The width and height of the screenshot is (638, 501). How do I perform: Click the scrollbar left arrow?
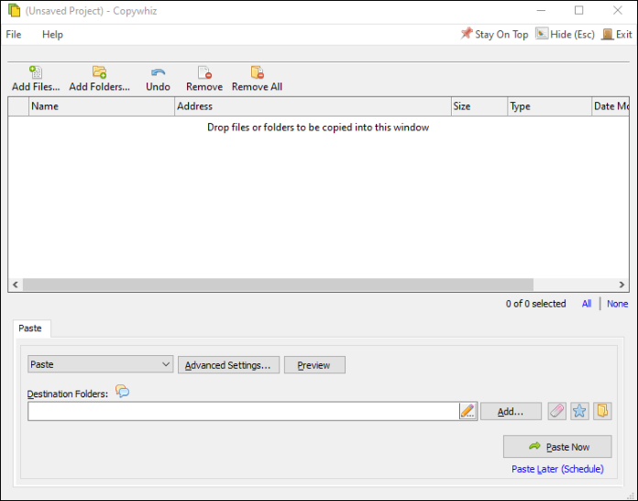[16, 284]
